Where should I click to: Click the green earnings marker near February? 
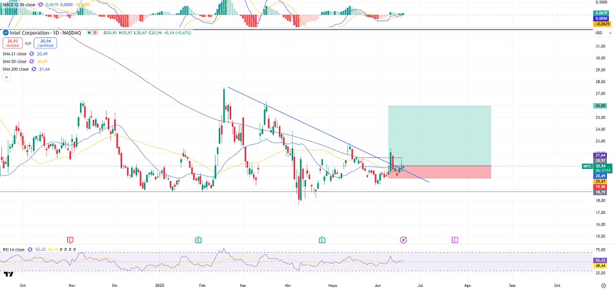pyautogui.click(x=198, y=240)
